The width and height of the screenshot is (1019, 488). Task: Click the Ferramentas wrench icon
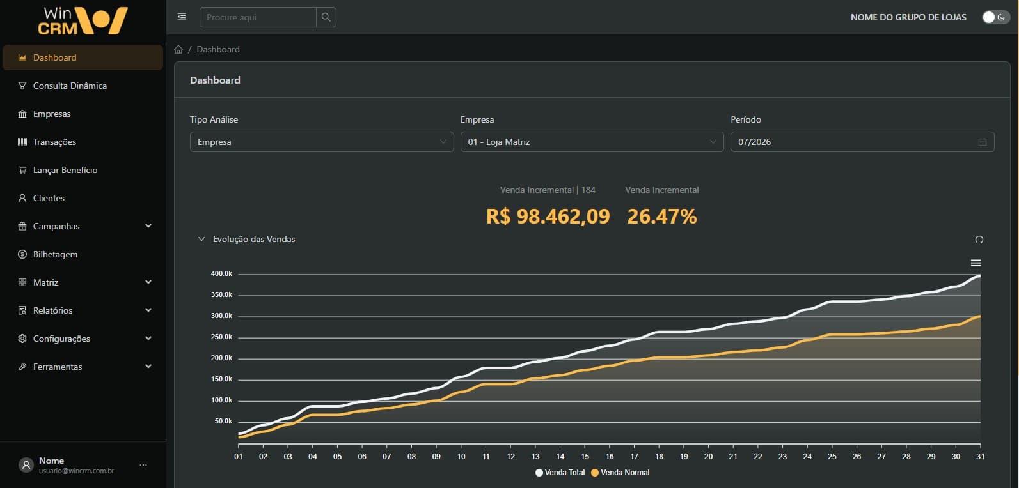click(22, 367)
